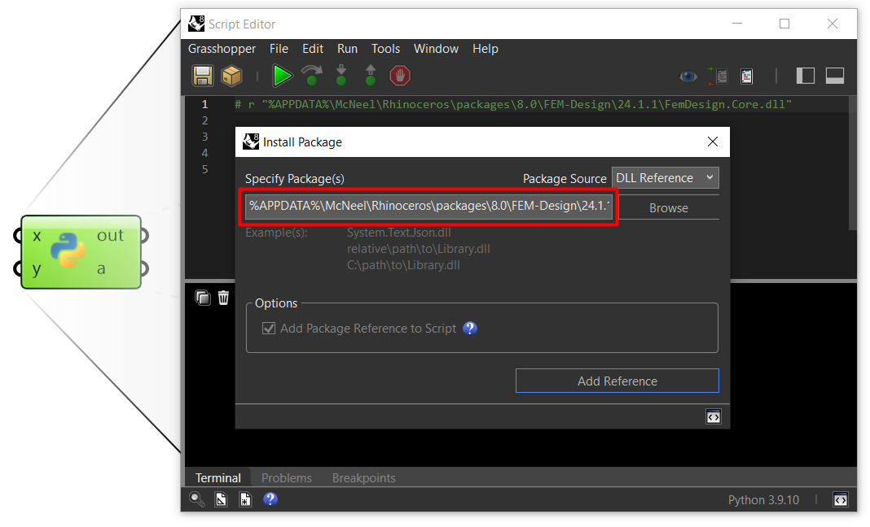Open the package box icon in toolbar
The height and width of the screenshot is (527, 870).
point(231,76)
